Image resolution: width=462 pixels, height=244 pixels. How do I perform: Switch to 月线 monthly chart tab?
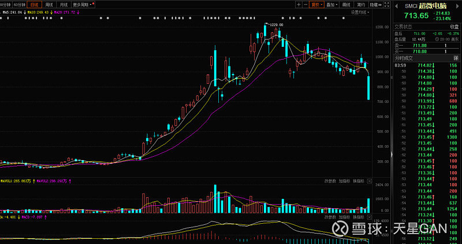64,5
